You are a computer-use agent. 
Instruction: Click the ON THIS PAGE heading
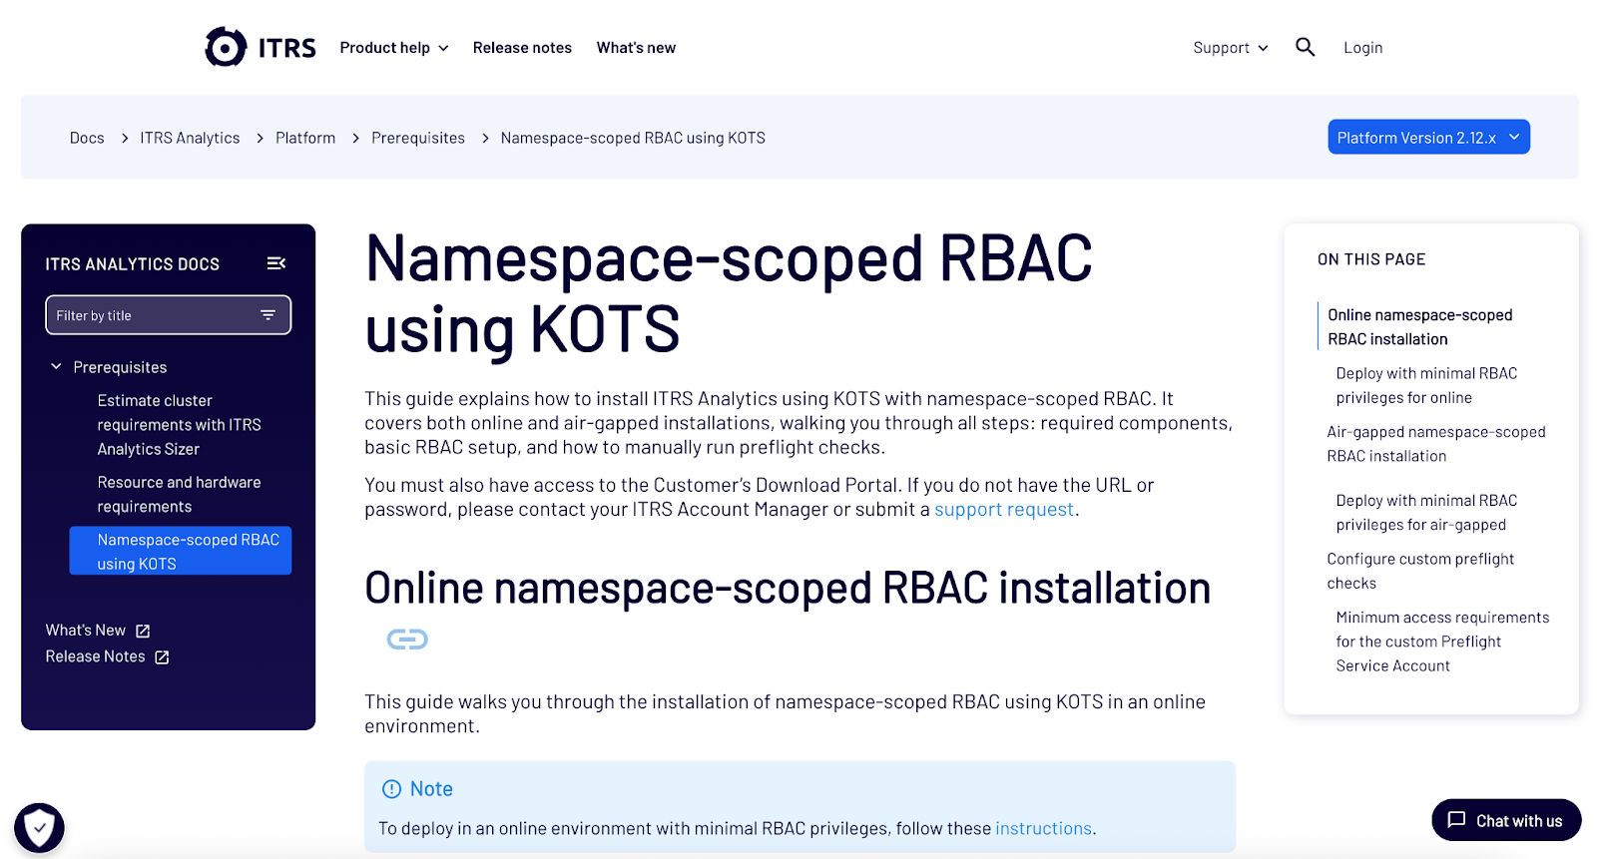pyautogui.click(x=1371, y=259)
